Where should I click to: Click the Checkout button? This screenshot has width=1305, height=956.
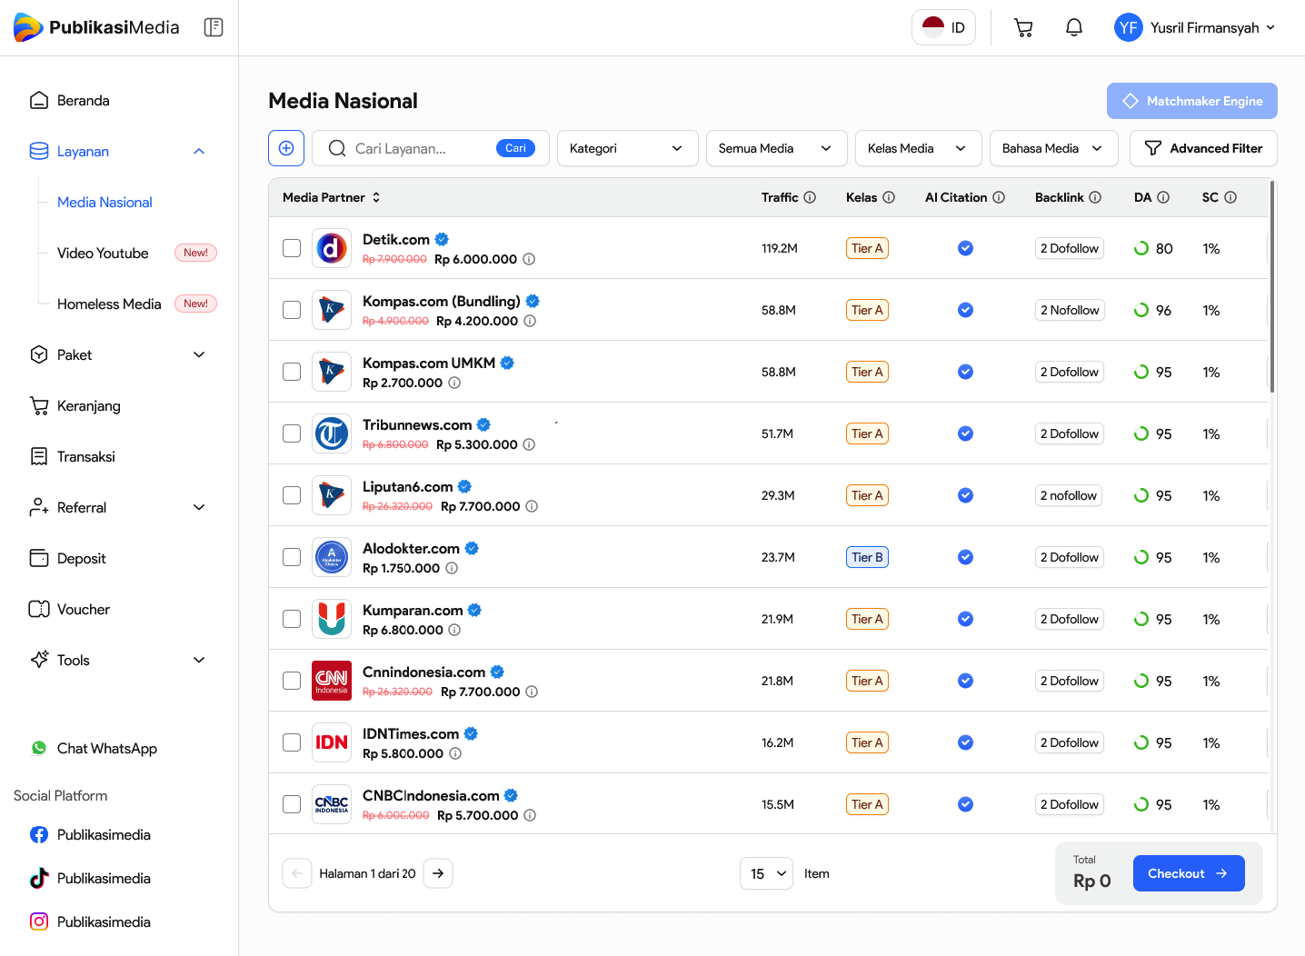point(1189,873)
